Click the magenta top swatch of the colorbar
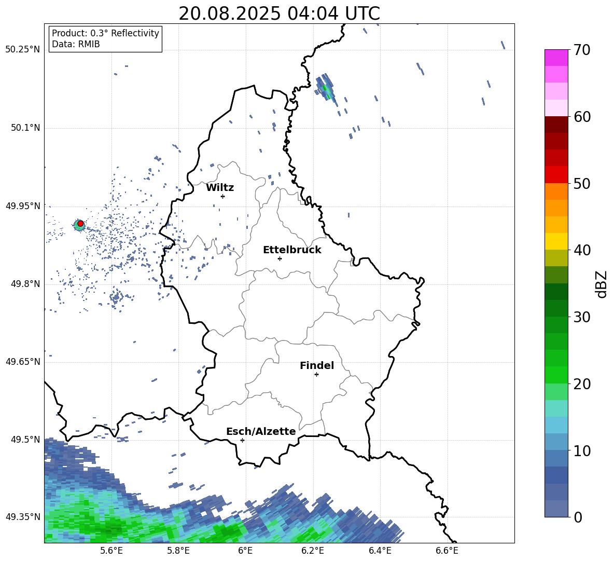614x561 pixels. [556, 58]
